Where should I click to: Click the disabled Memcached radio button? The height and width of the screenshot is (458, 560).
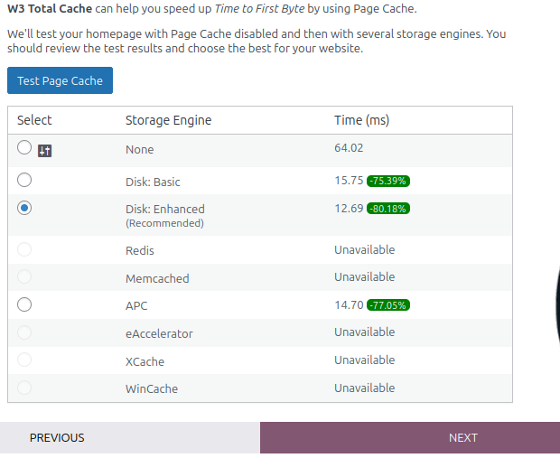tap(24, 276)
